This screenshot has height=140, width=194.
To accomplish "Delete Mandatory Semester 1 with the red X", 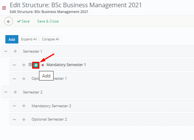I will 42,65.
